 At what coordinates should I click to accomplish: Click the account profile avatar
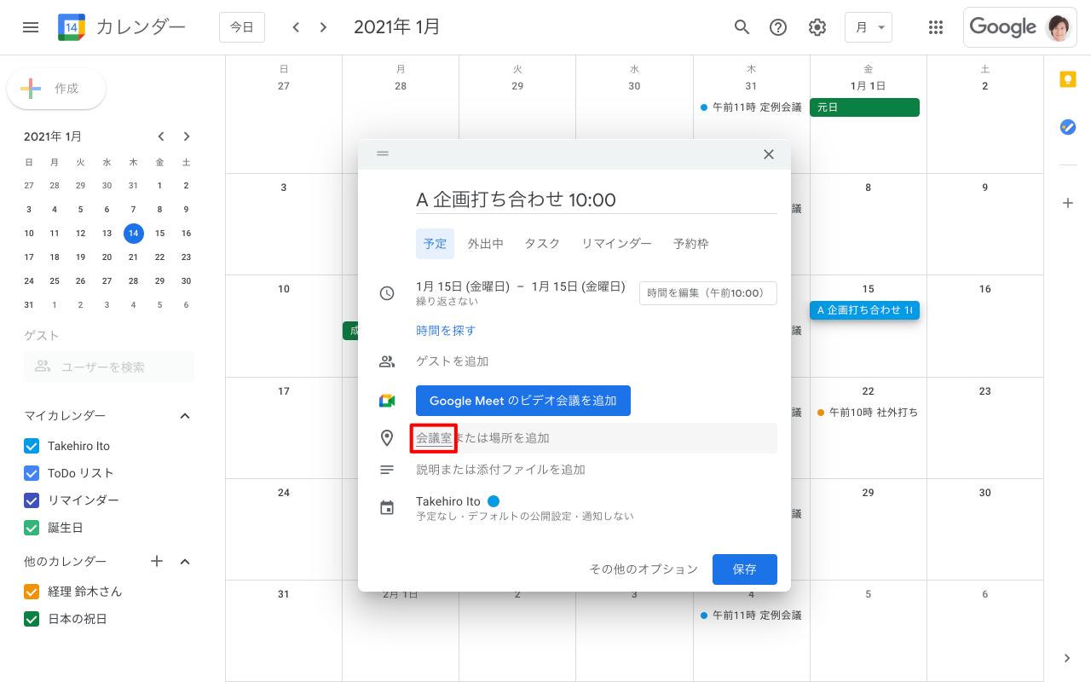click(1059, 27)
